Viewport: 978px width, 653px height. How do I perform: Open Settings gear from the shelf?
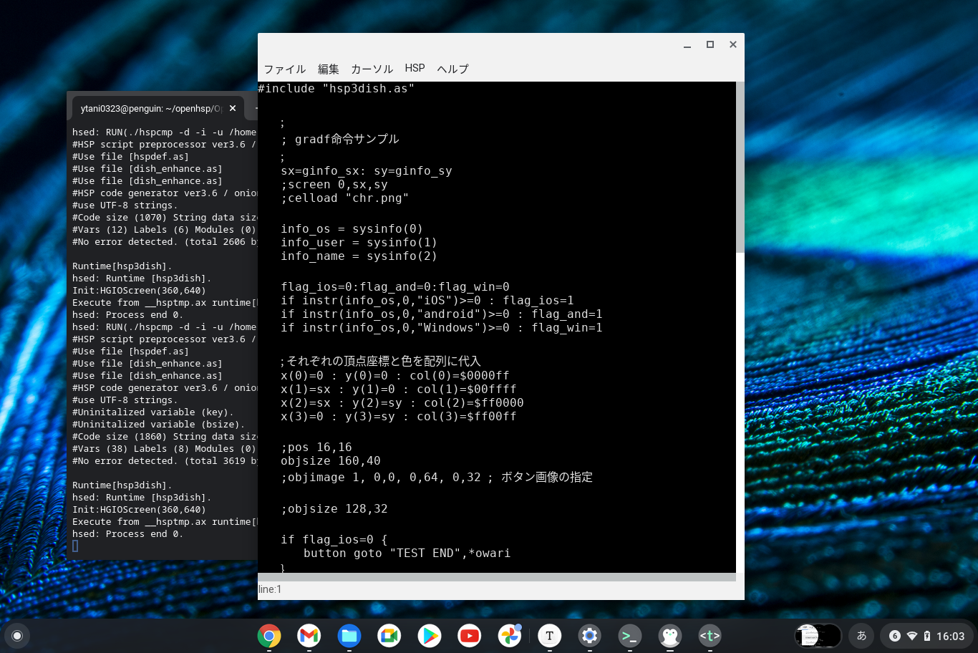tap(590, 636)
